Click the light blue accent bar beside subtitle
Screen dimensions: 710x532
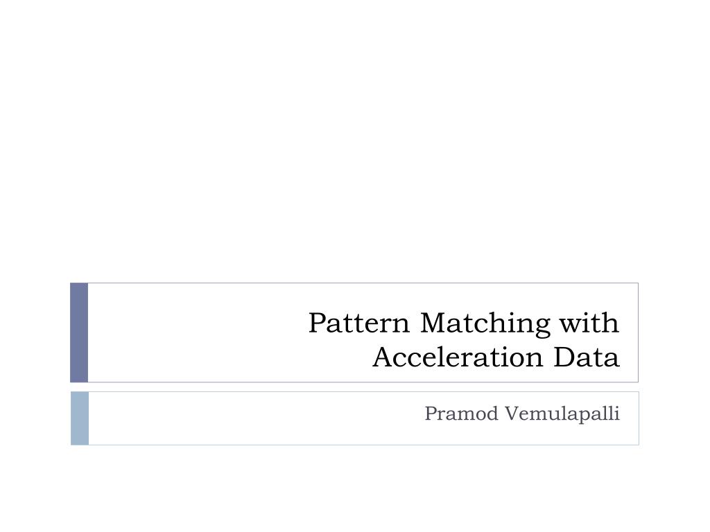tap(80, 418)
